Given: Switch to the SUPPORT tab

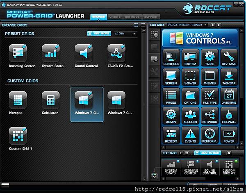Looking at the screenshot, I should tap(151, 17).
